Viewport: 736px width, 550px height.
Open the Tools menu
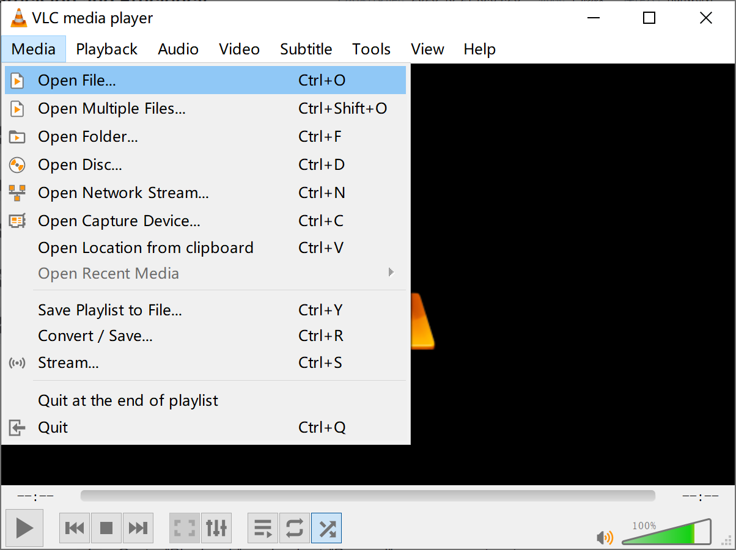370,49
